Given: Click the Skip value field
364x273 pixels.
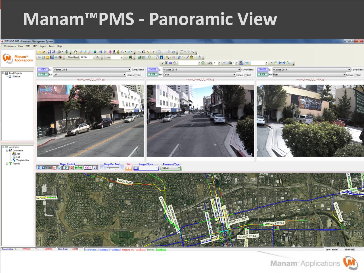Looking at the screenshot, I should pyautogui.click(x=129, y=168).
